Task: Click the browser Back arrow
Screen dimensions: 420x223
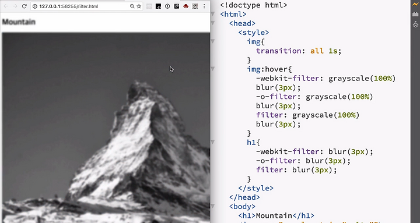Action: (x=6, y=6)
